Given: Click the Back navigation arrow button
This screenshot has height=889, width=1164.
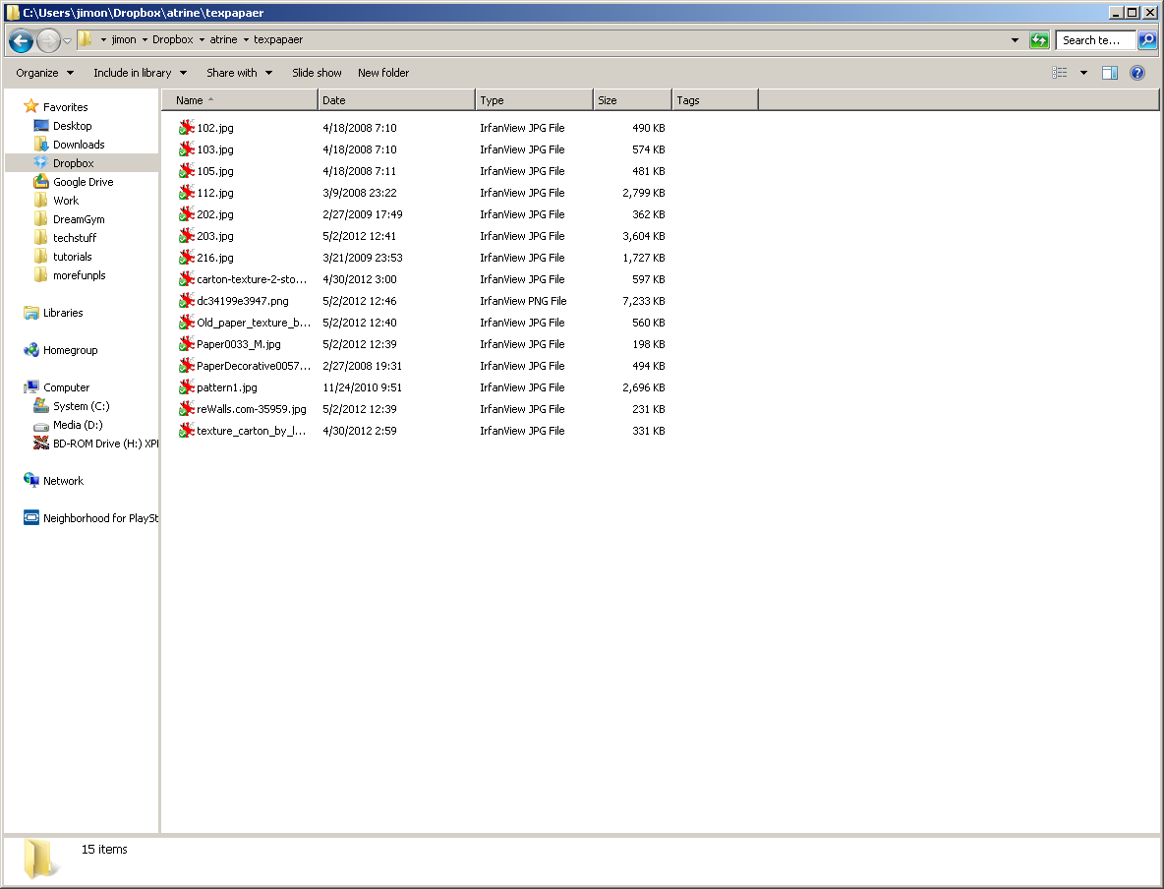Looking at the screenshot, I should point(21,41).
